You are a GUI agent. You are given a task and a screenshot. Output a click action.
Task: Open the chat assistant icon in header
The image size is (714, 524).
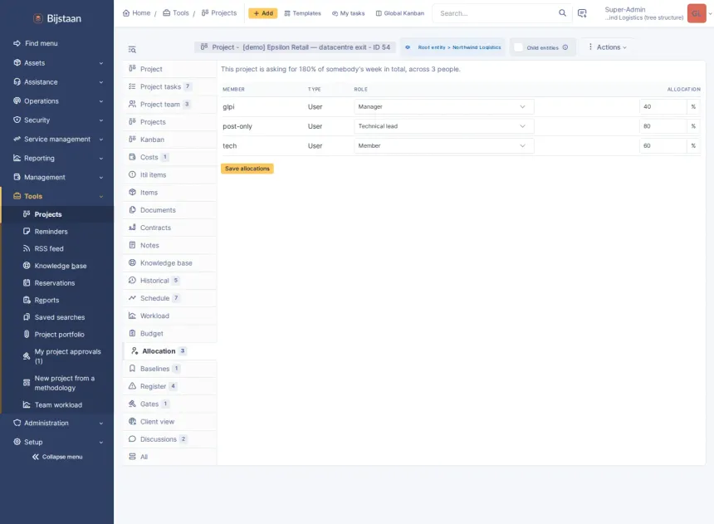582,13
